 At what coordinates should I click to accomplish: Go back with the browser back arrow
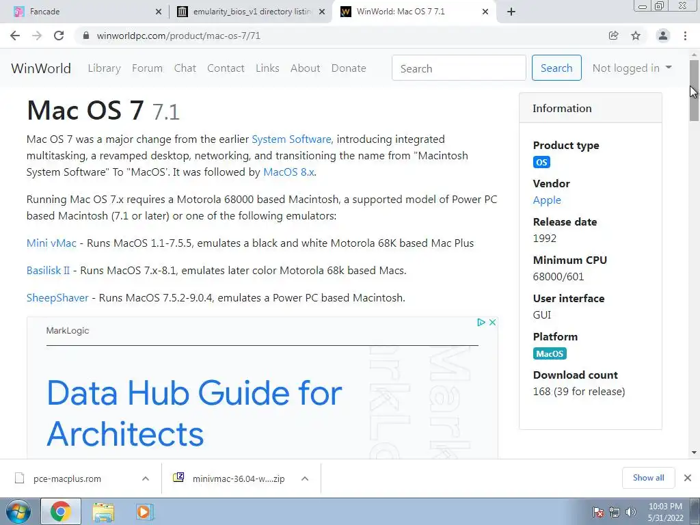click(15, 36)
